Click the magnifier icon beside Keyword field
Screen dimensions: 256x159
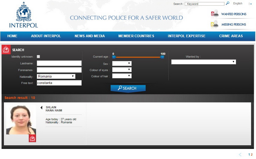coord(228,4)
